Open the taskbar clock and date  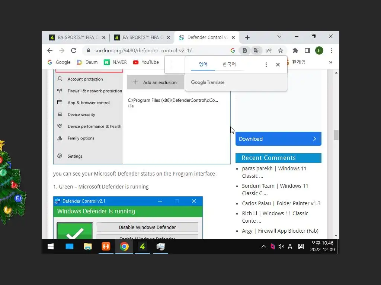(x=323, y=246)
